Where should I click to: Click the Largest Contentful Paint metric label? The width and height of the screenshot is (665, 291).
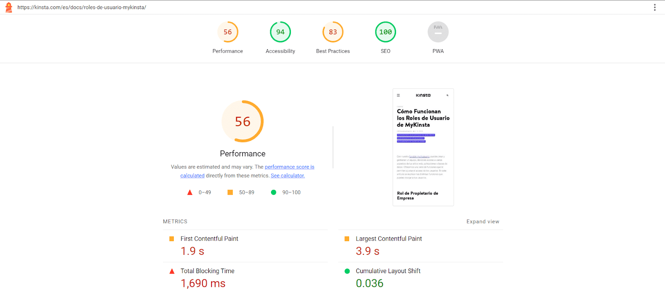389,239
